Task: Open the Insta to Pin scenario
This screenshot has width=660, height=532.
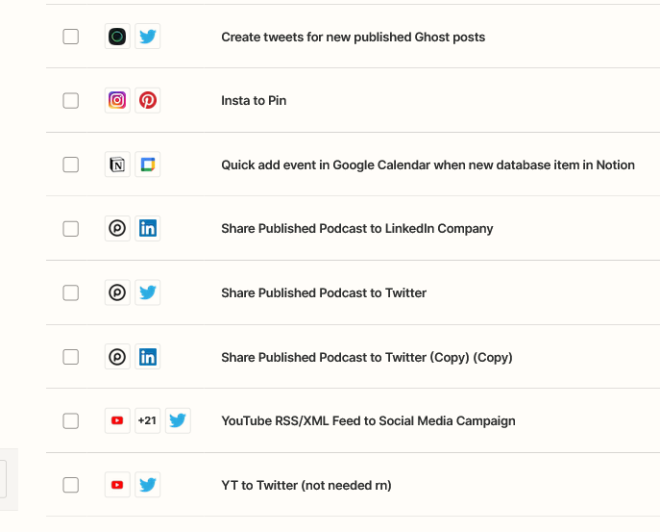Action: click(x=254, y=100)
